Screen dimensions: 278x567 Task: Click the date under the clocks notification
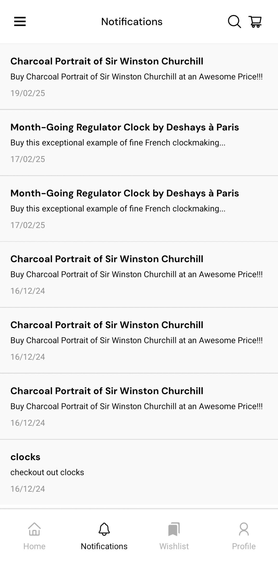click(28, 489)
